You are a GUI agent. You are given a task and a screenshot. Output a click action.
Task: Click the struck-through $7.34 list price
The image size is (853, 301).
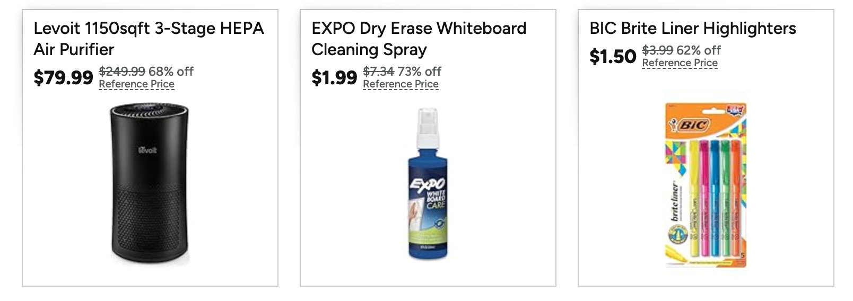(x=379, y=71)
